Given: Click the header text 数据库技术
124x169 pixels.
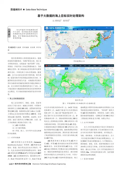Looking at the screenshot, I should click(x=16, y=10).
